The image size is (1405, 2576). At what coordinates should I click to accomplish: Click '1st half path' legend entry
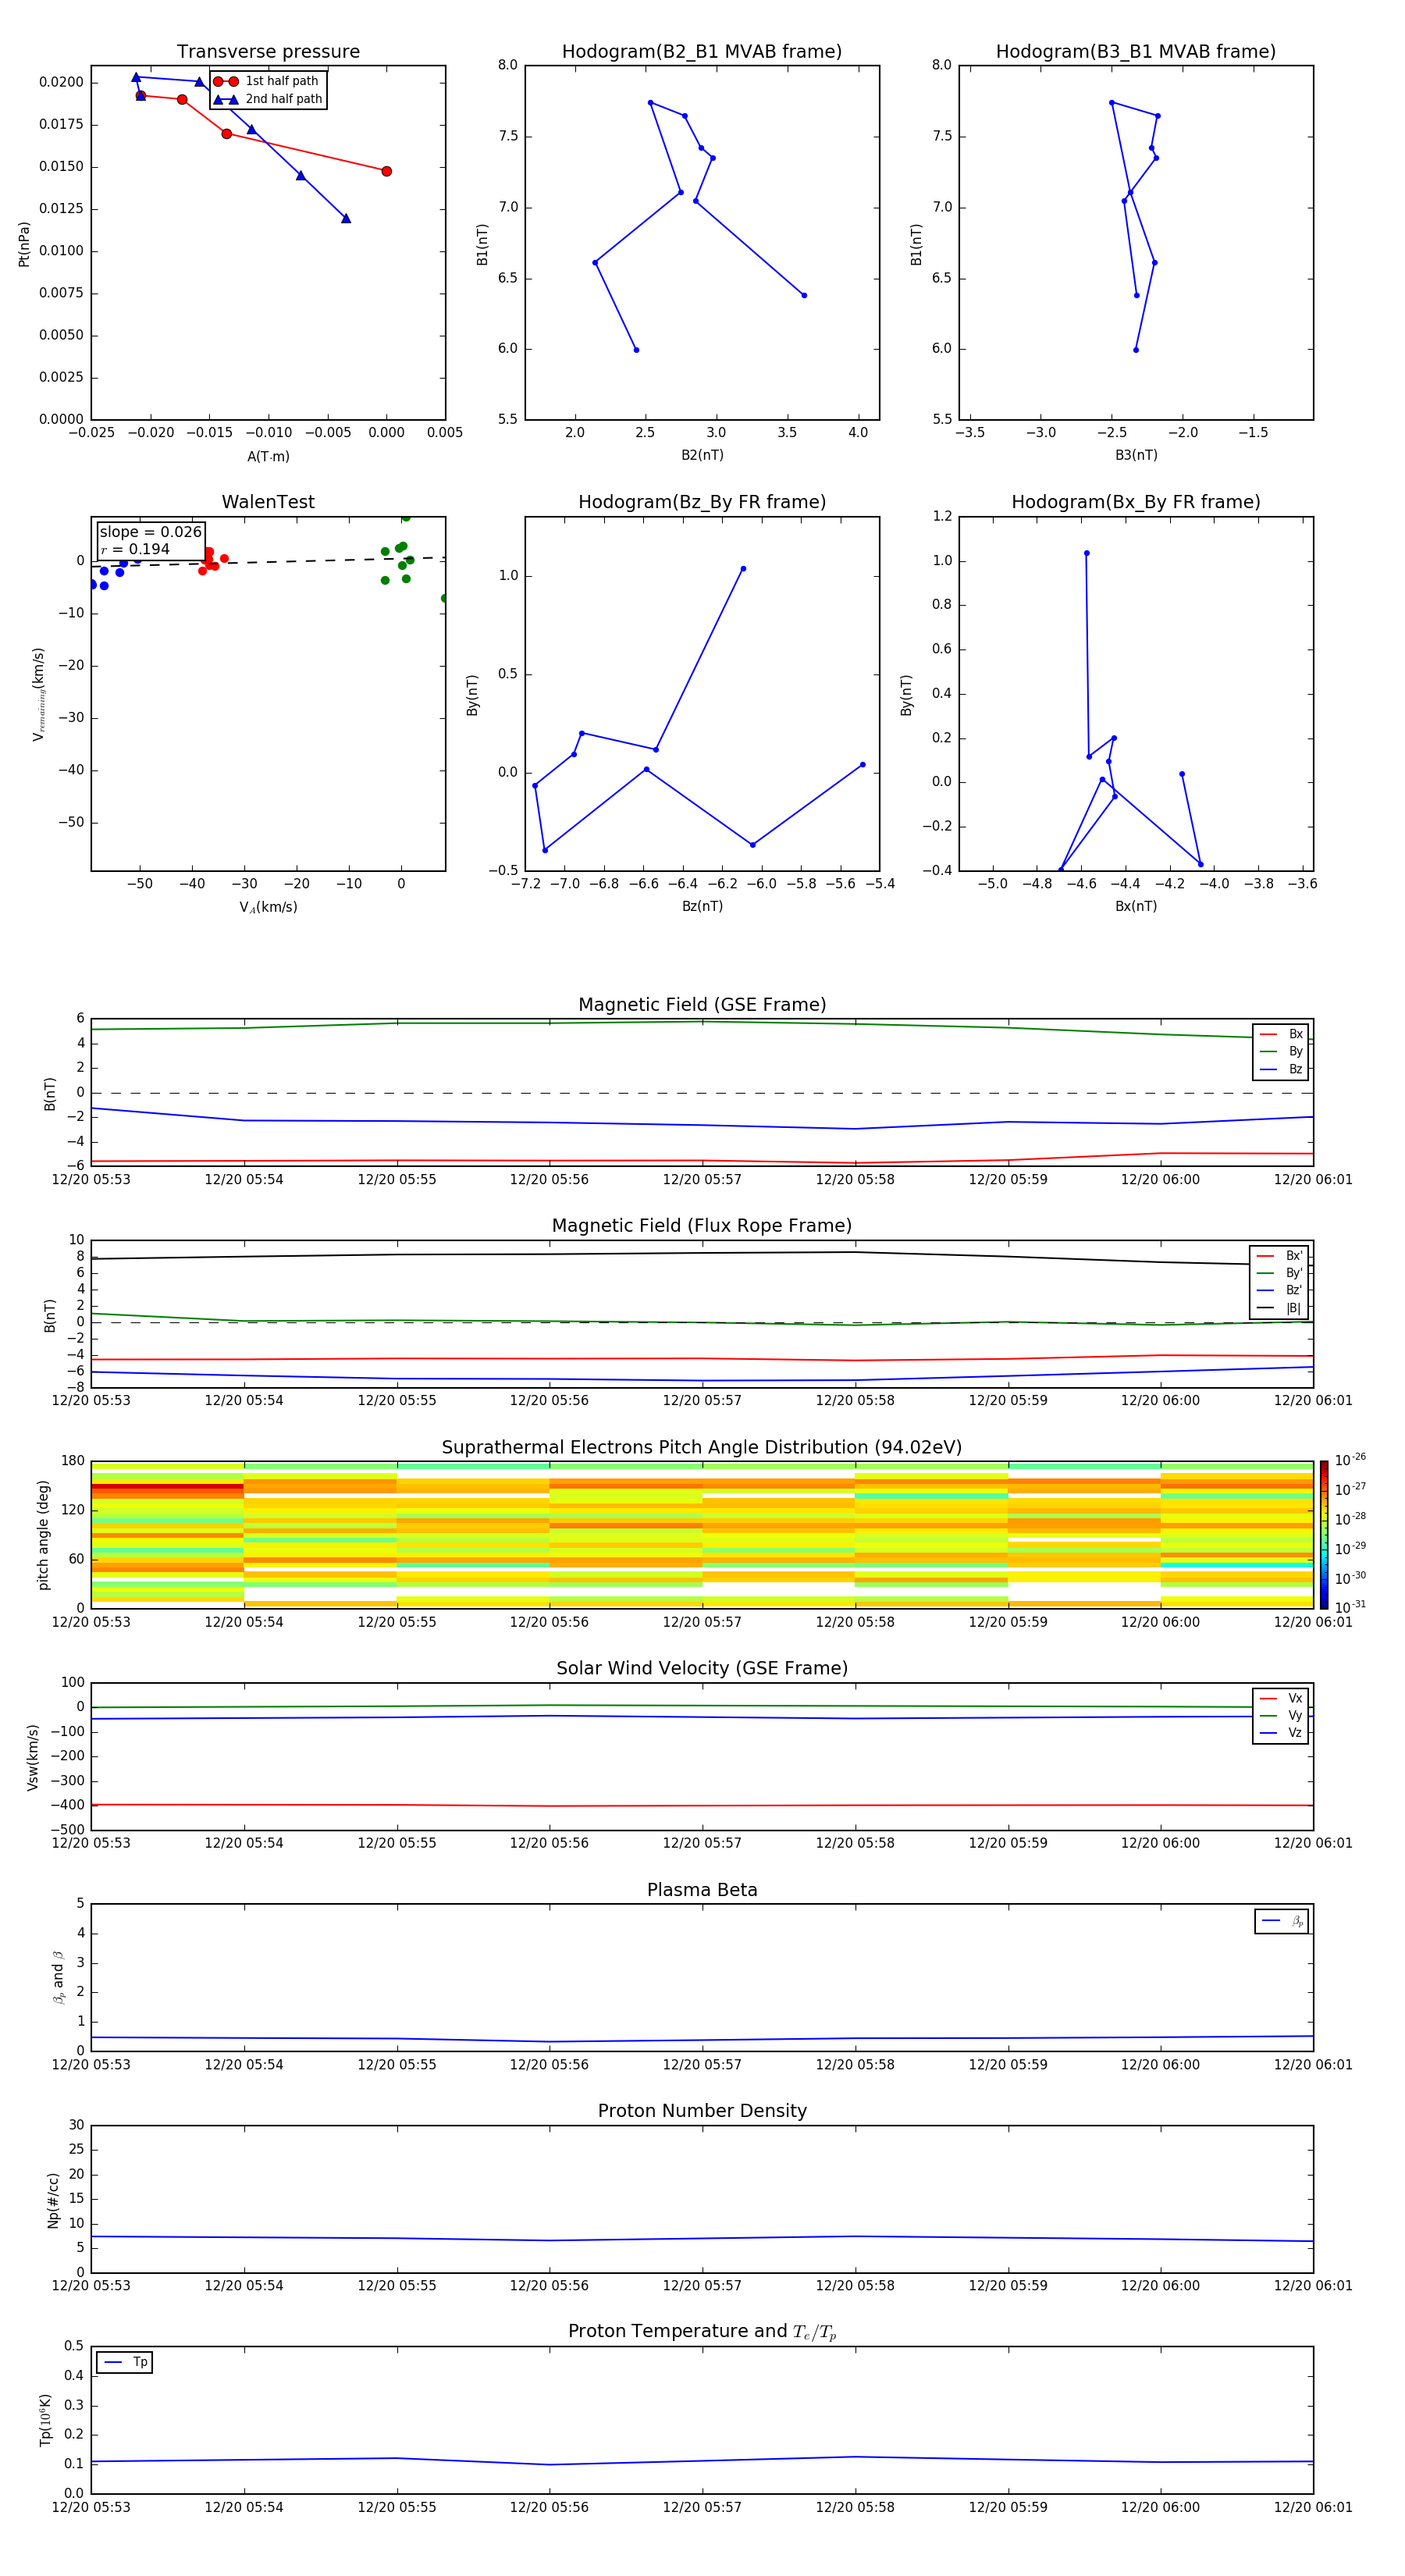tap(267, 81)
